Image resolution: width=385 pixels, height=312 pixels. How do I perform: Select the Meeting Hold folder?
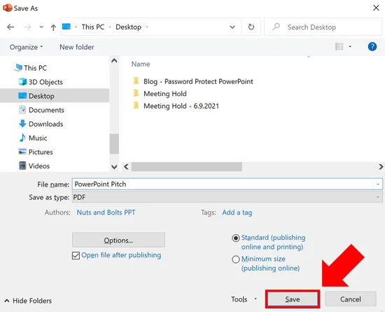point(165,94)
